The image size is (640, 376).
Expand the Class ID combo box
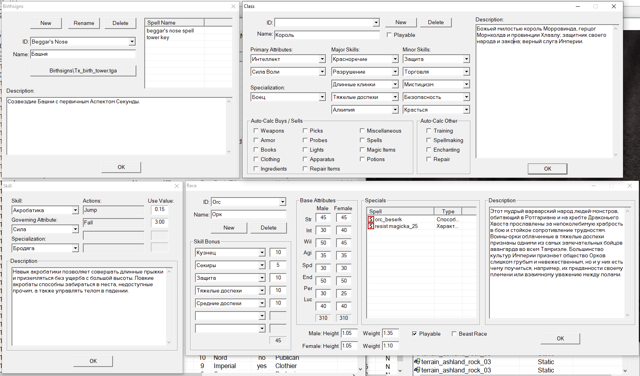(376, 23)
